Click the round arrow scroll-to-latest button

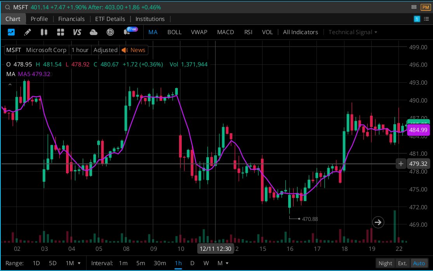pyautogui.click(x=378, y=222)
